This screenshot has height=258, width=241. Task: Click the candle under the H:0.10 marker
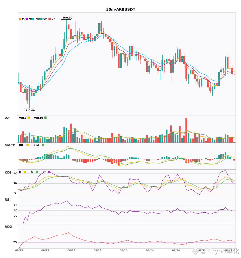[66, 32]
